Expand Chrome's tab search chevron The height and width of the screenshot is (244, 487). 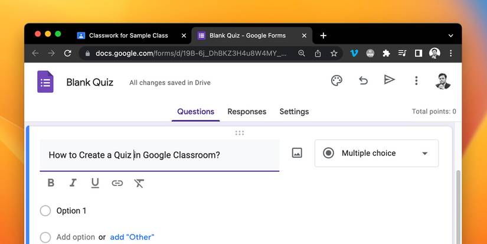click(450, 35)
